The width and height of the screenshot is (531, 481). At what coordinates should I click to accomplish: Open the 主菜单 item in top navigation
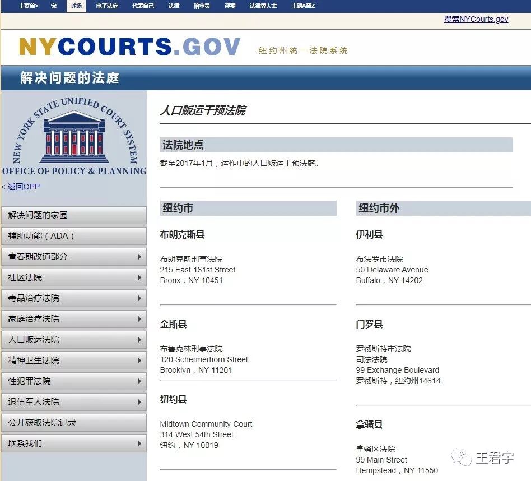(29, 6)
